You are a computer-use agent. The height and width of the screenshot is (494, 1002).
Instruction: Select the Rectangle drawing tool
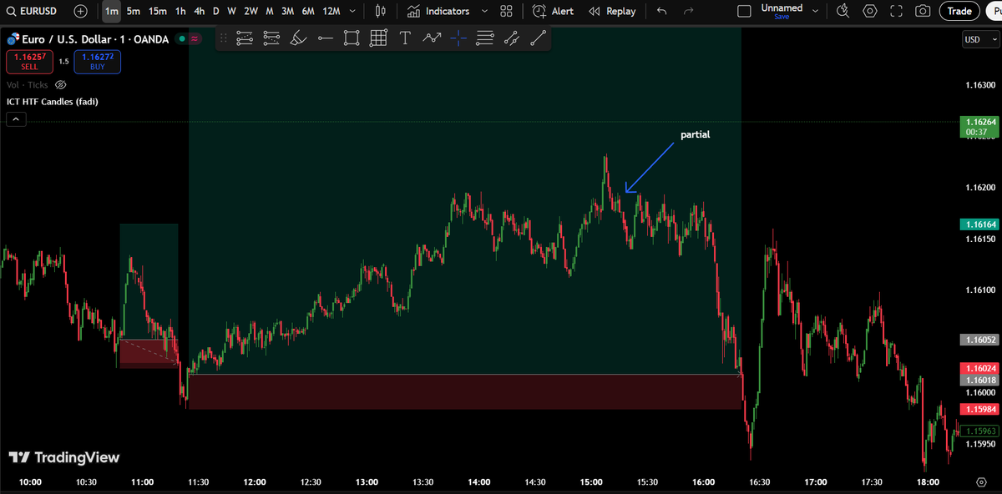352,38
